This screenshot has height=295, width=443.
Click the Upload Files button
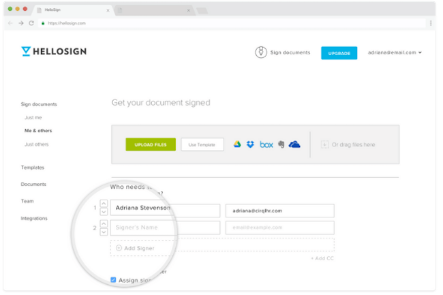click(x=151, y=144)
